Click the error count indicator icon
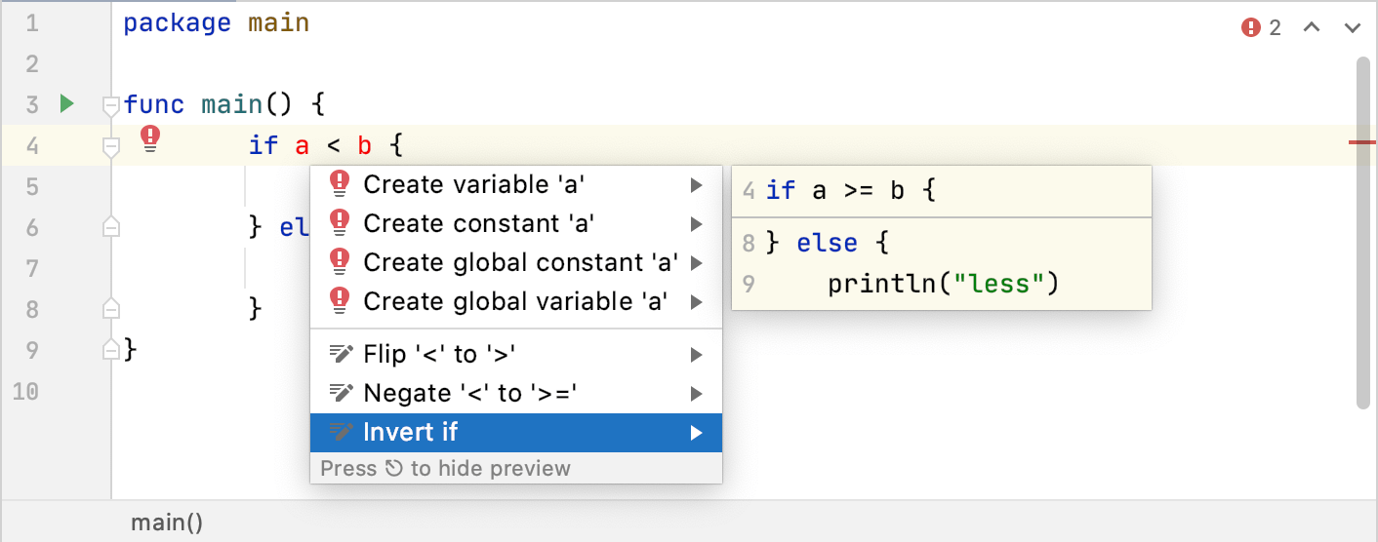The height and width of the screenshot is (542, 1378). point(1250,28)
